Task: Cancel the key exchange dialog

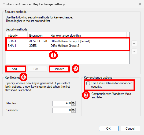Action: 130,128
